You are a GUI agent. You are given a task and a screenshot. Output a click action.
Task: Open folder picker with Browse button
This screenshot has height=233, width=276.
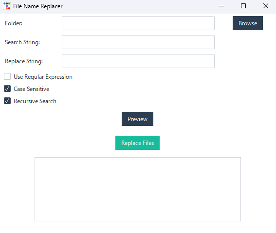[247, 23]
